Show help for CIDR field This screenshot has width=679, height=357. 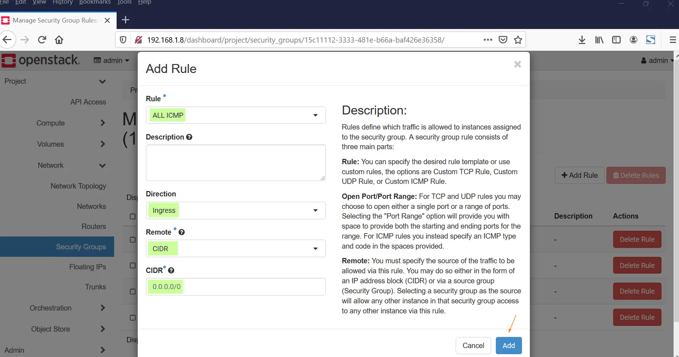[171, 270]
